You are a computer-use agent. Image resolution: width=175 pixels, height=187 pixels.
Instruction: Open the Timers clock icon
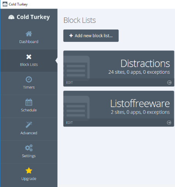point(29,80)
